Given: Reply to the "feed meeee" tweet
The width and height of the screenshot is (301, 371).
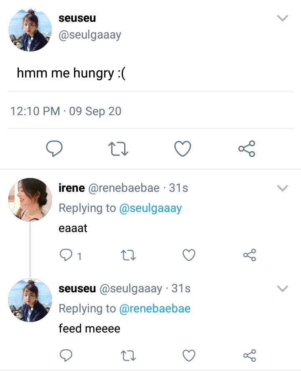Looking at the screenshot, I should pyautogui.click(x=66, y=356).
